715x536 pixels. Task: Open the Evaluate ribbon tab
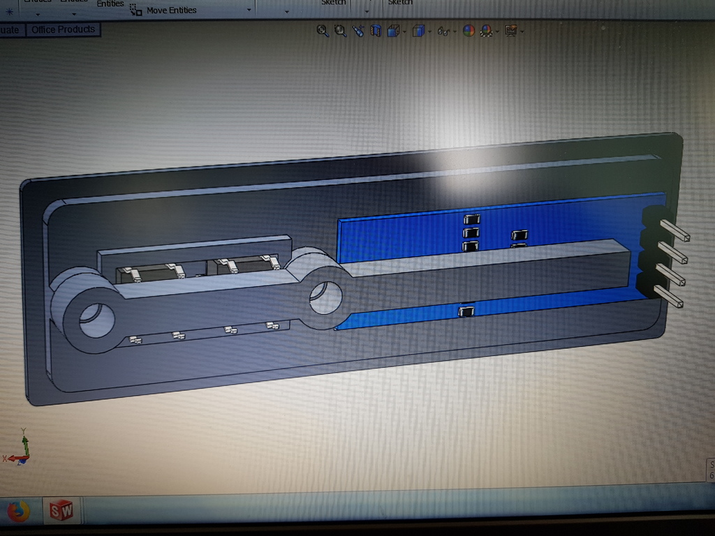tap(10, 29)
